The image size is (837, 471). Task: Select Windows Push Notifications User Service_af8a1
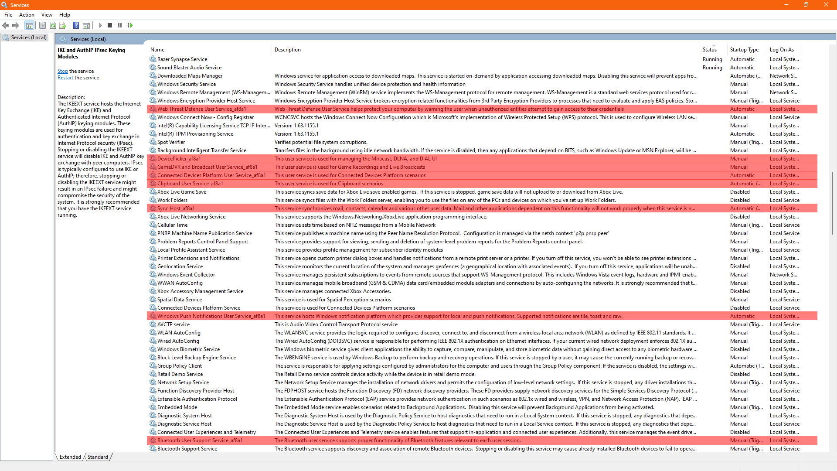pos(482,316)
